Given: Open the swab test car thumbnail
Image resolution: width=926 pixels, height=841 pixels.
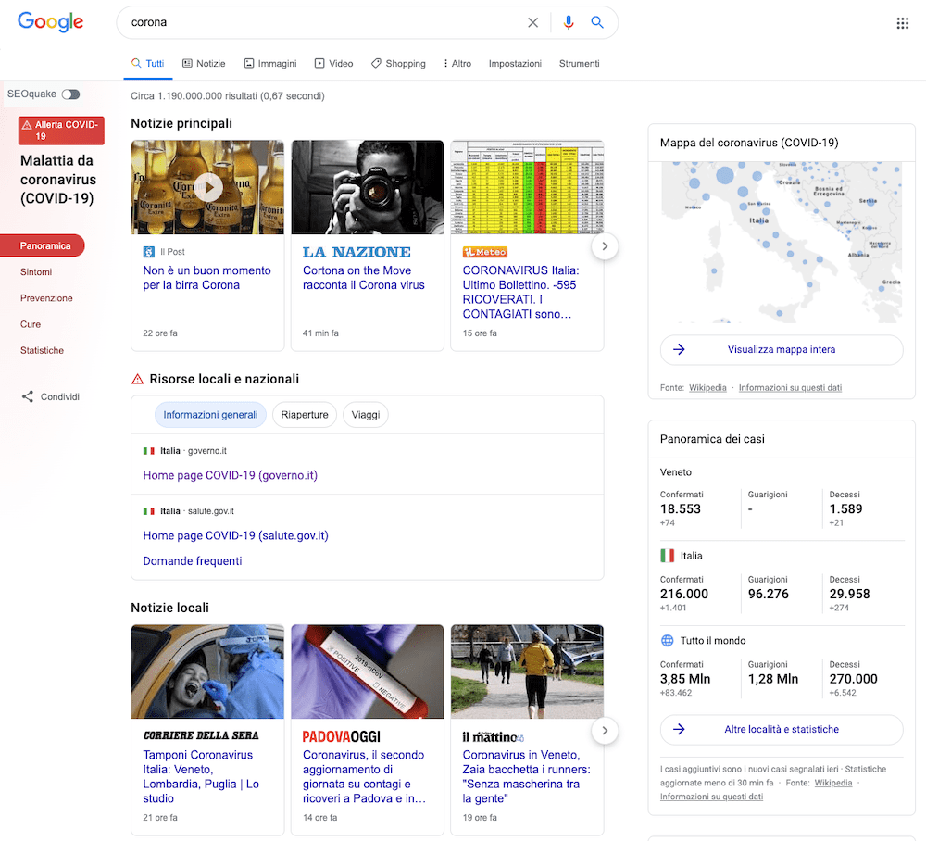Looking at the screenshot, I should pos(207,672).
